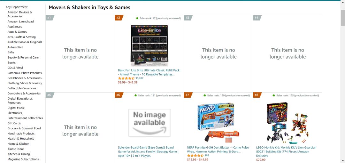The width and height of the screenshot is (345, 163).
Task: Open the 30,282 reviews count link
Action: tap(140, 78)
